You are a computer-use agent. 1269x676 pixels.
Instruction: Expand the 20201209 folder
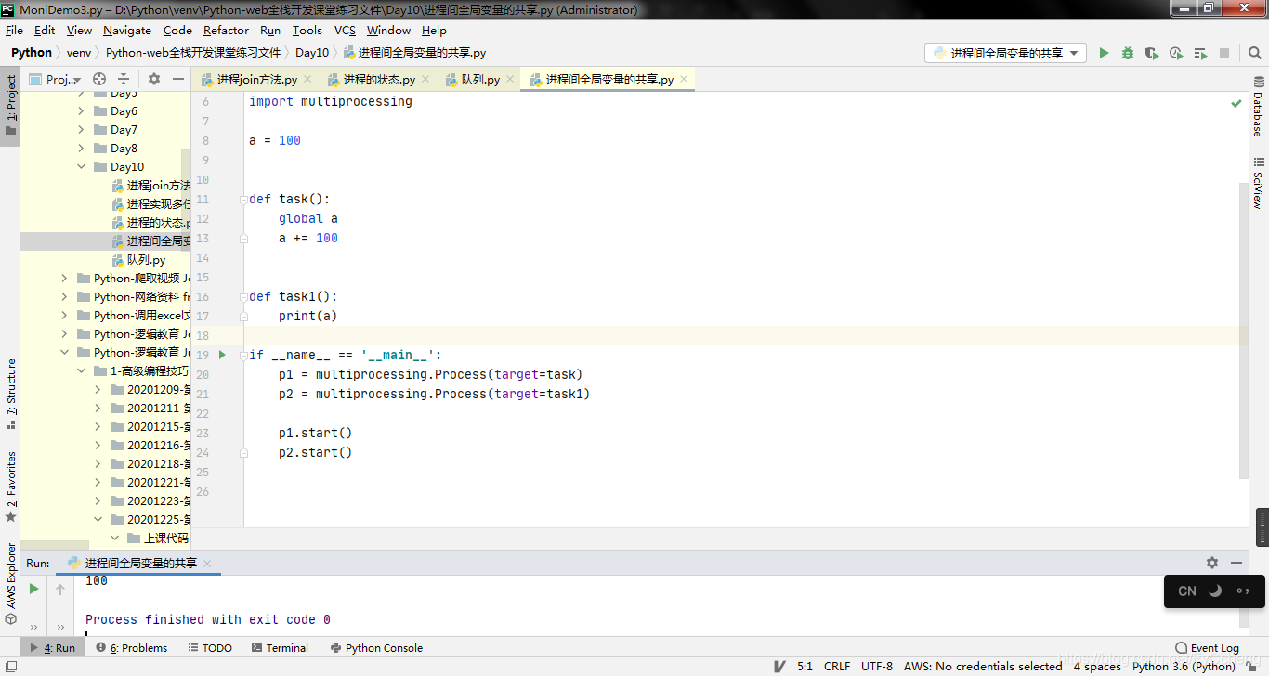click(98, 390)
